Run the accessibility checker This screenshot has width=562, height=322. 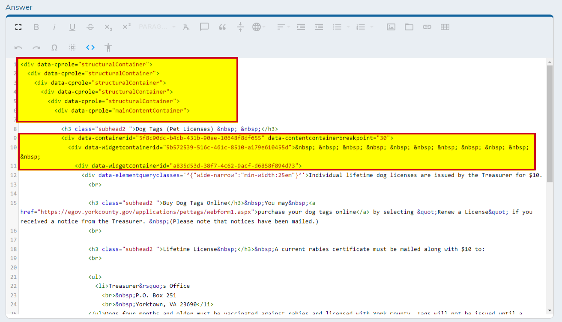(108, 48)
